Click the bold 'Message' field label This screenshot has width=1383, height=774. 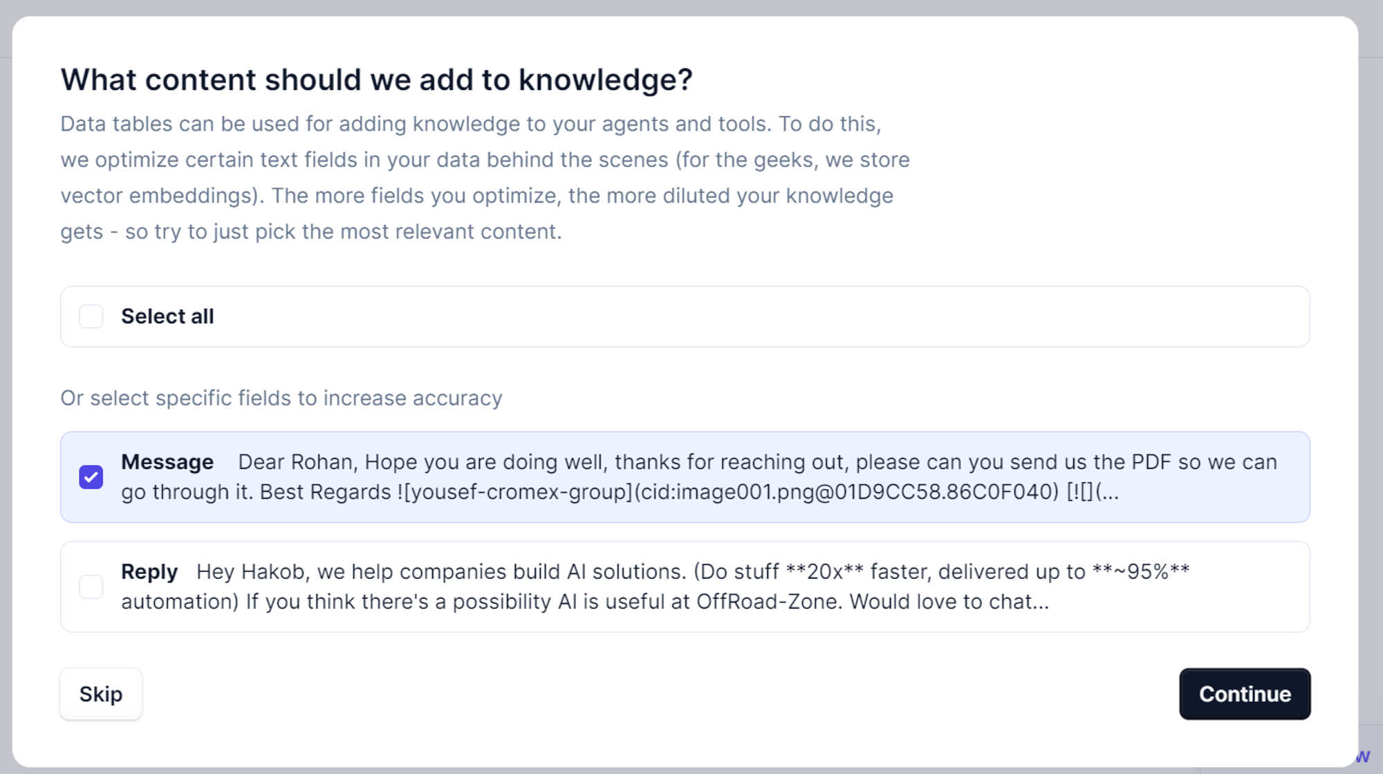pyautogui.click(x=167, y=462)
